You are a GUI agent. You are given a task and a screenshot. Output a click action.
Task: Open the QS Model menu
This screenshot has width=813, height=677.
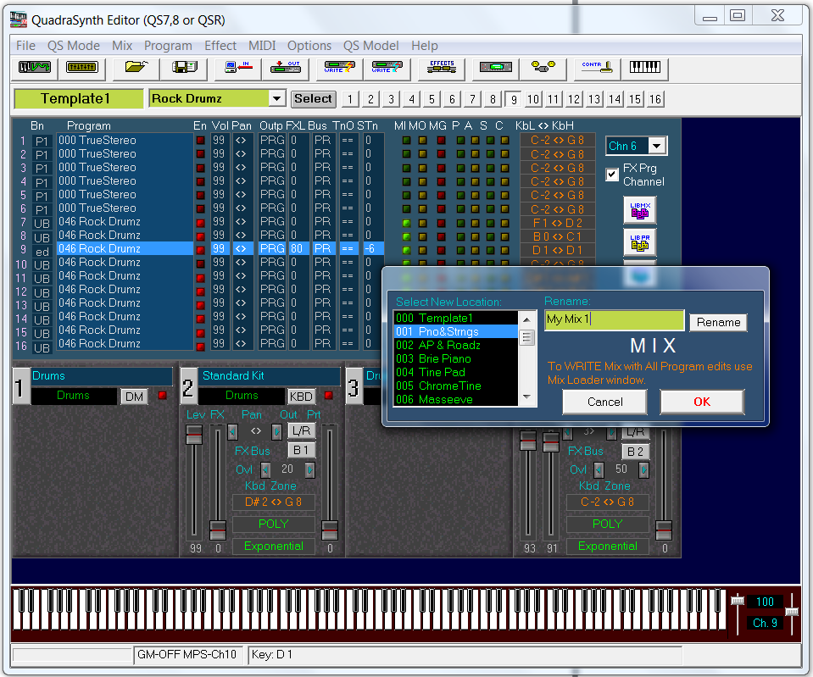pos(370,46)
